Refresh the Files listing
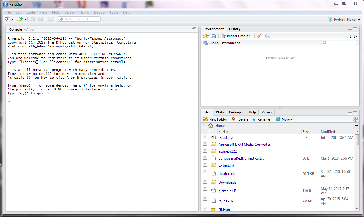364x217 pixels. click(x=355, y=119)
